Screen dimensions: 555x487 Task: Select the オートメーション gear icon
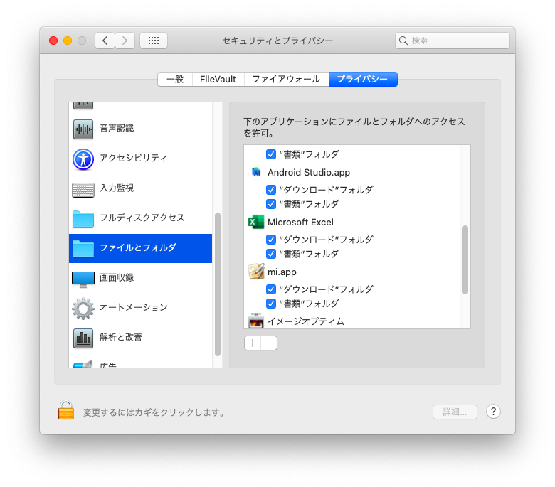coord(83,308)
